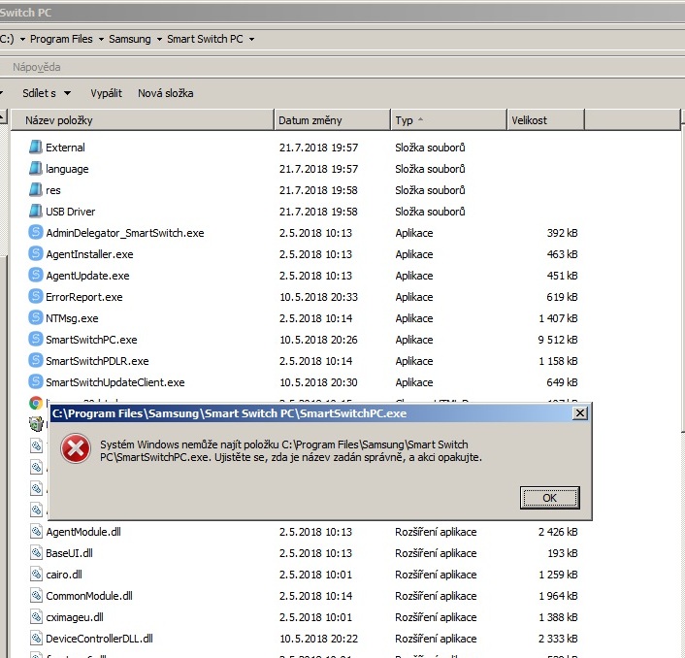Click the SmartSwitchPDLR.exe app icon

point(36,361)
